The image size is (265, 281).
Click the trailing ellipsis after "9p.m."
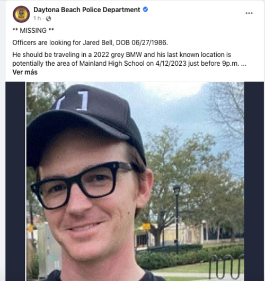(244, 65)
